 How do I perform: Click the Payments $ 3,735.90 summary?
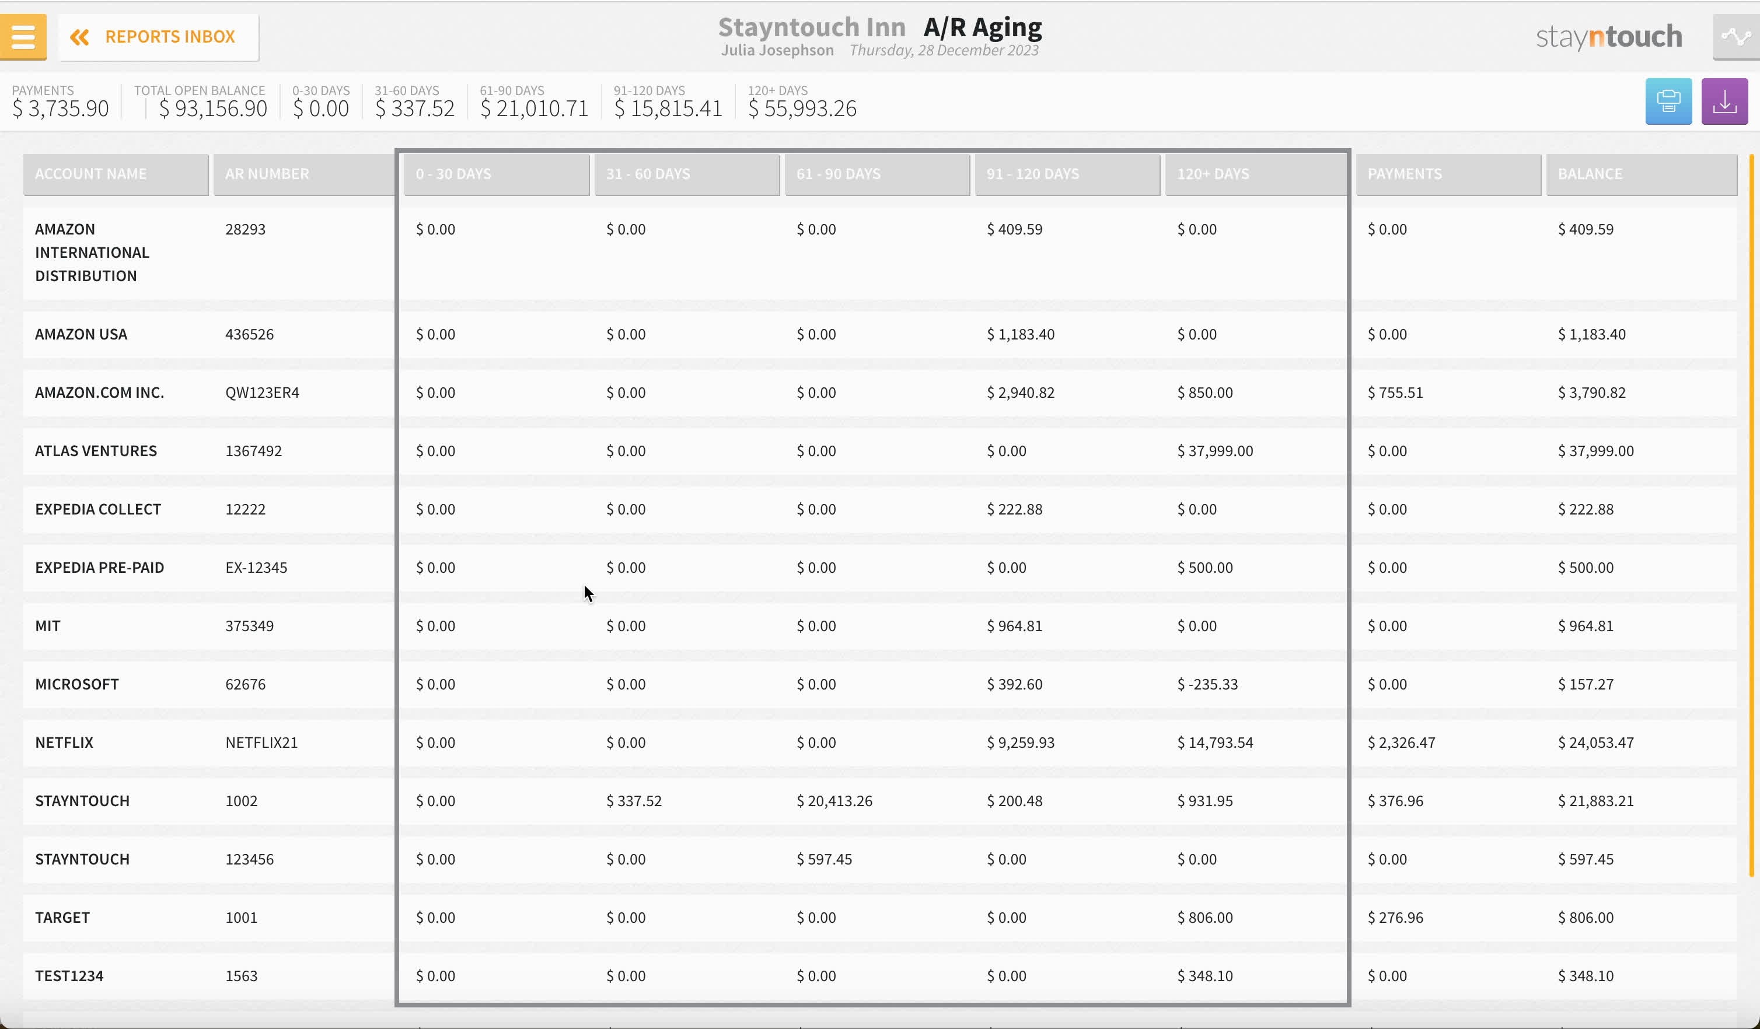tap(60, 102)
